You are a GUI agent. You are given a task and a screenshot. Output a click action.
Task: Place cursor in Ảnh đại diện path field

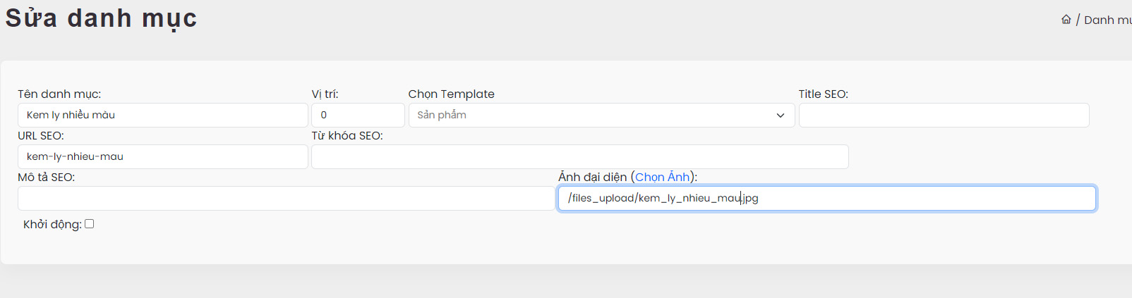coord(826,198)
